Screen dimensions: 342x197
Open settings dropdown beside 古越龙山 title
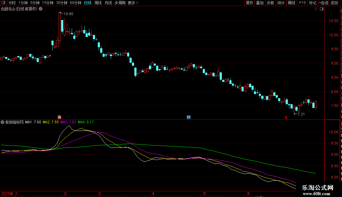(x=41, y=9)
